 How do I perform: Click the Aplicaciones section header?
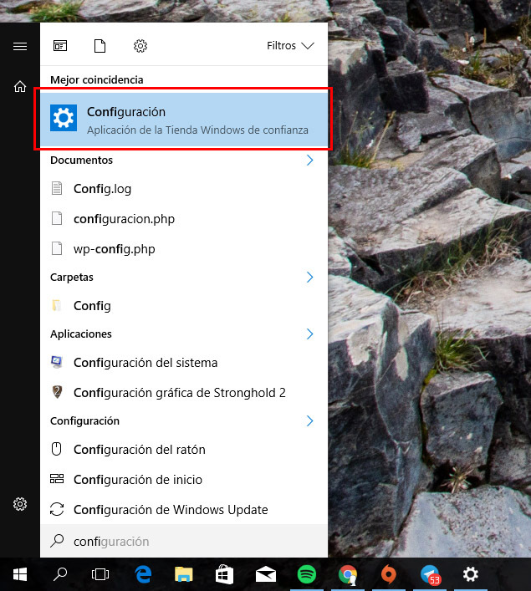pos(81,334)
